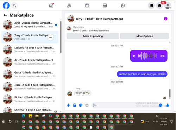Image resolution: width=176 pixels, height=130 pixels.
Task: Open the Reels video icon
Action: pos(87,6)
